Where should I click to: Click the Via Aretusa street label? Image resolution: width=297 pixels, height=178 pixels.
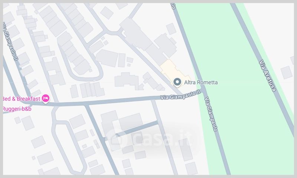(x=267, y=76)
